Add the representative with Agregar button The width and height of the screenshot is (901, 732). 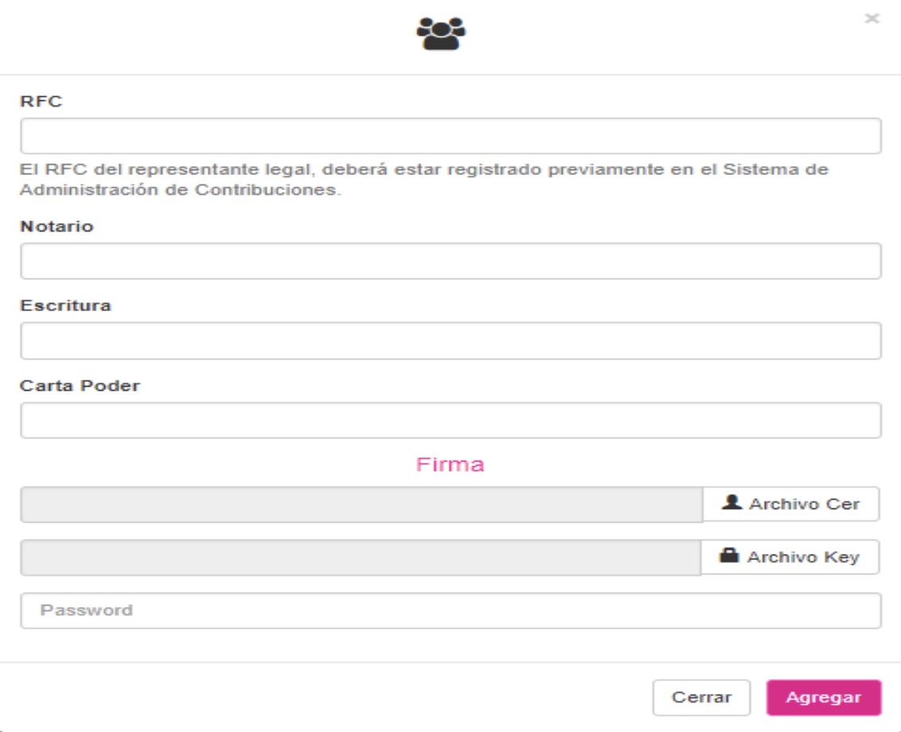(824, 698)
